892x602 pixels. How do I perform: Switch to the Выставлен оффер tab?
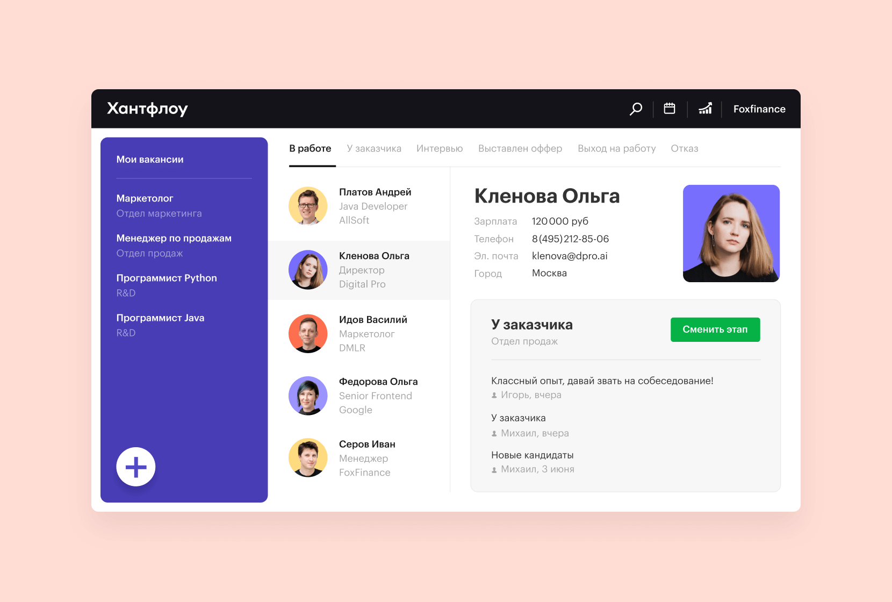pos(520,148)
